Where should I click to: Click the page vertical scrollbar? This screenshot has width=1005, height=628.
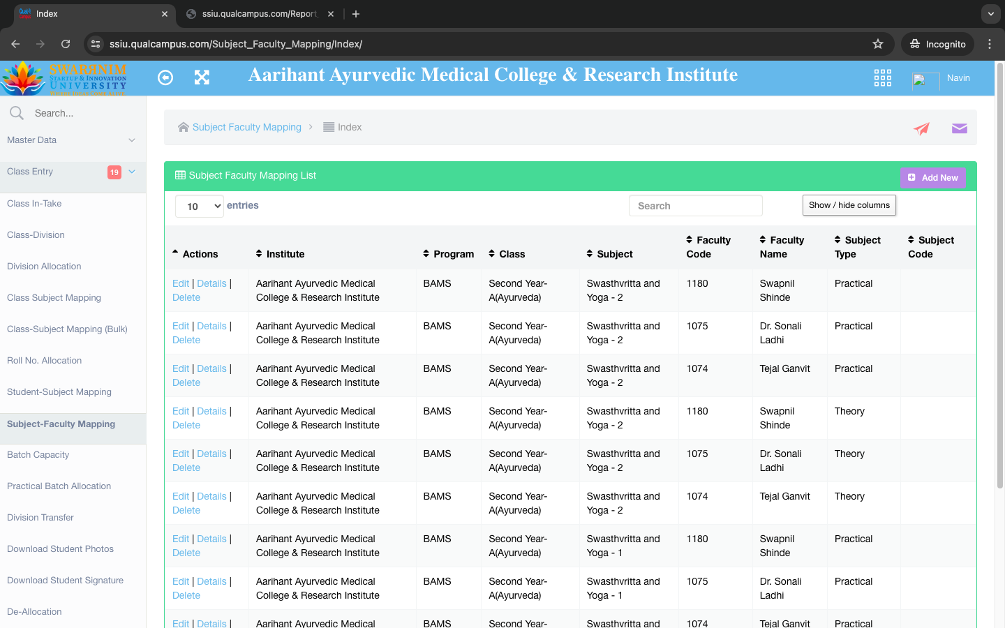(999, 276)
